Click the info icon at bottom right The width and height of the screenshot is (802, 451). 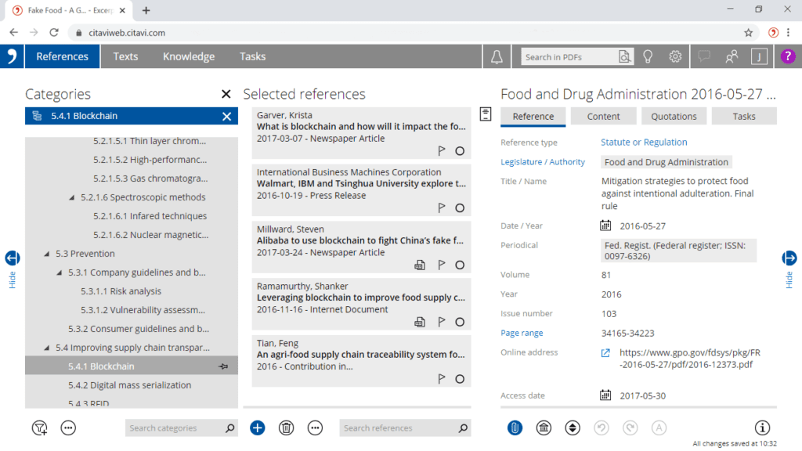tap(761, 428)
